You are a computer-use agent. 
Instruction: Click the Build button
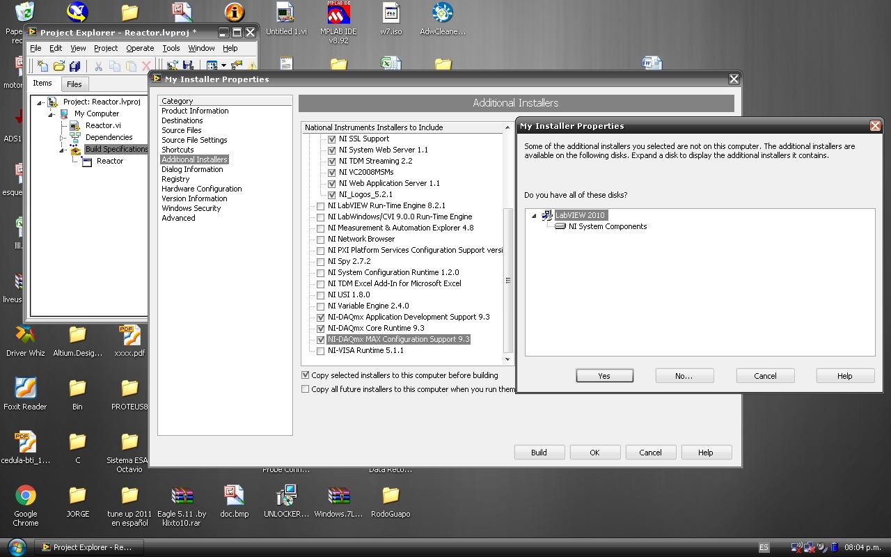point(539,453)
